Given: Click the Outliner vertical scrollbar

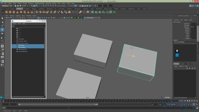Looking at the screenshot, I should click(45, 62).
